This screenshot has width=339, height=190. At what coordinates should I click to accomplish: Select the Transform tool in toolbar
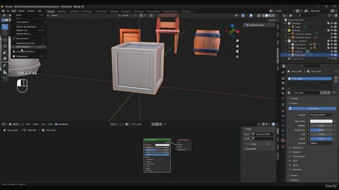(x=5, y=59)
